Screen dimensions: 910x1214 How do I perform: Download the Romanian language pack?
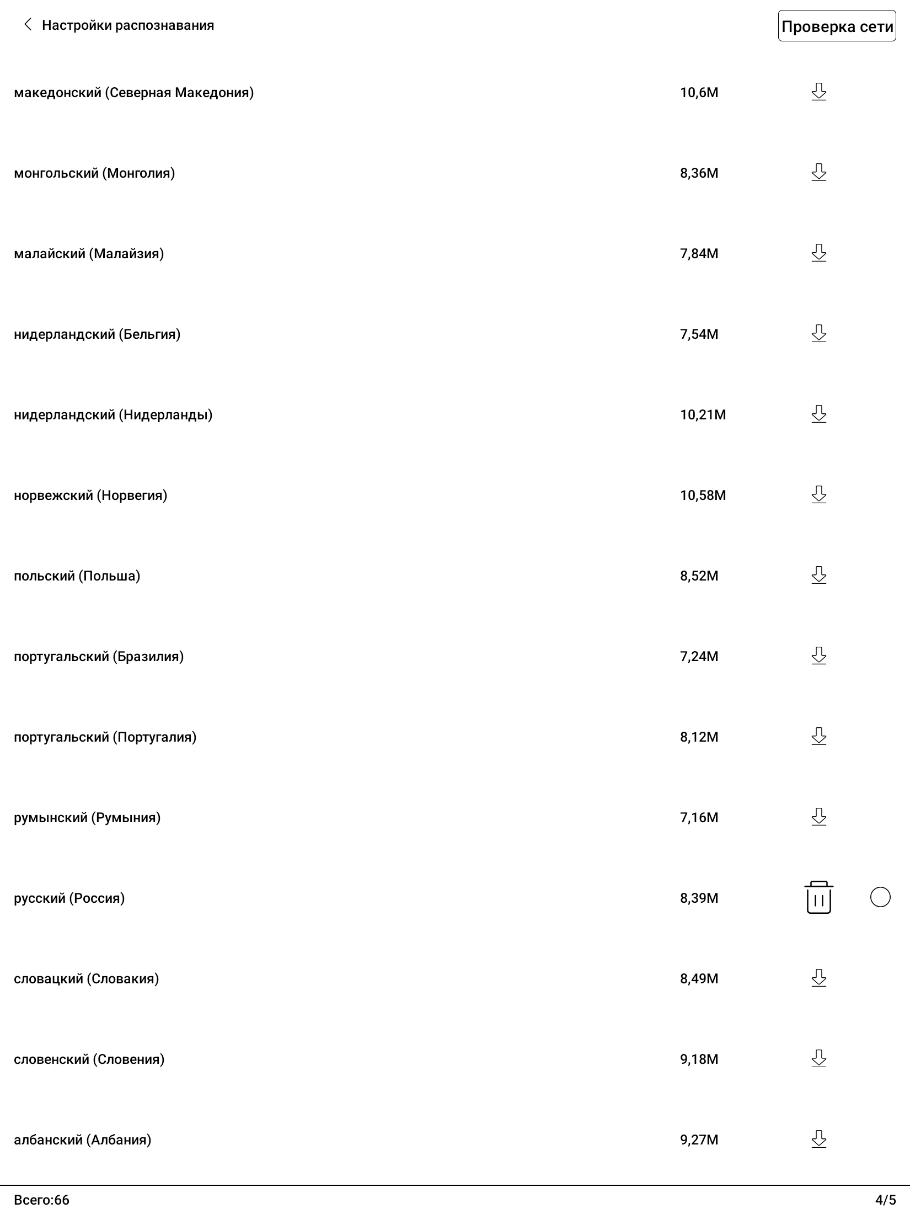(x=819, y=817)
